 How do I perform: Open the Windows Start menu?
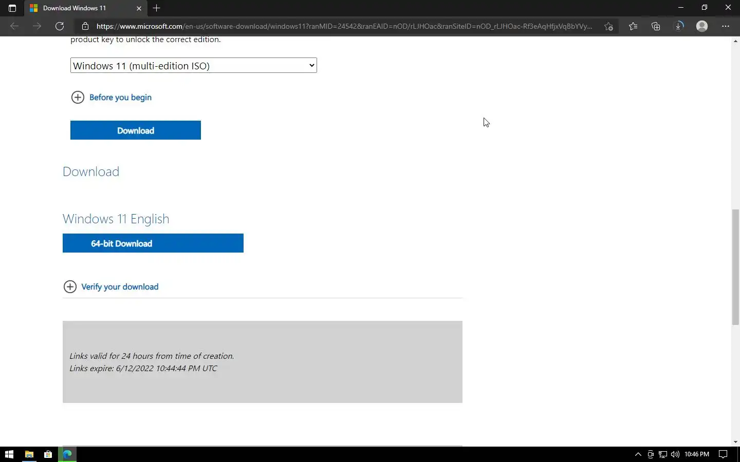(x=9, y=454)
